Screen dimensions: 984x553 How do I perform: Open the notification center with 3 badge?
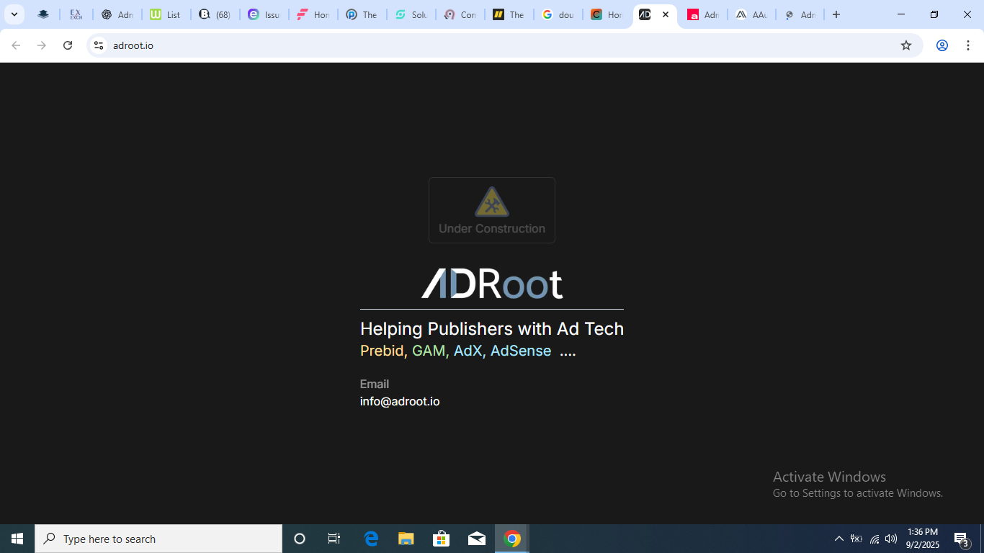tap(962, 539)
